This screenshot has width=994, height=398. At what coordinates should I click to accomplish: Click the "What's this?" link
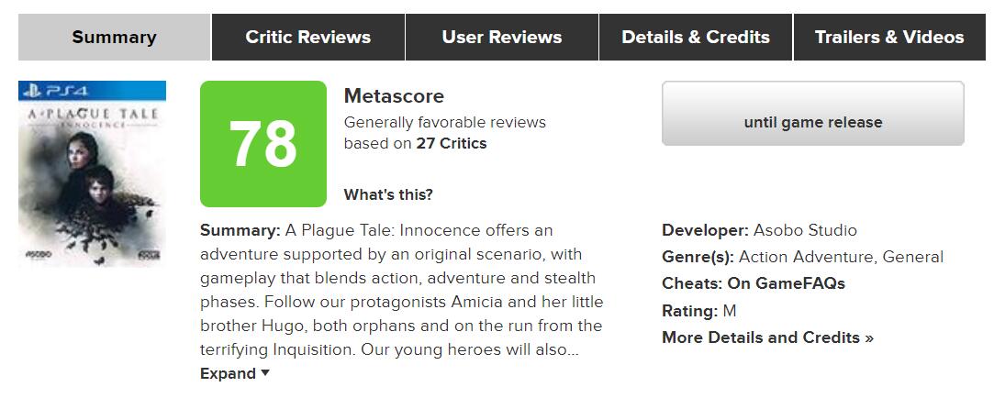[x=388, y=194]
